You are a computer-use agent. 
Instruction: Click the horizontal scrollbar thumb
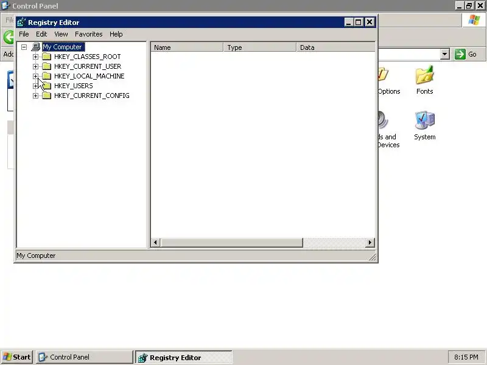(x=231, y=242)
